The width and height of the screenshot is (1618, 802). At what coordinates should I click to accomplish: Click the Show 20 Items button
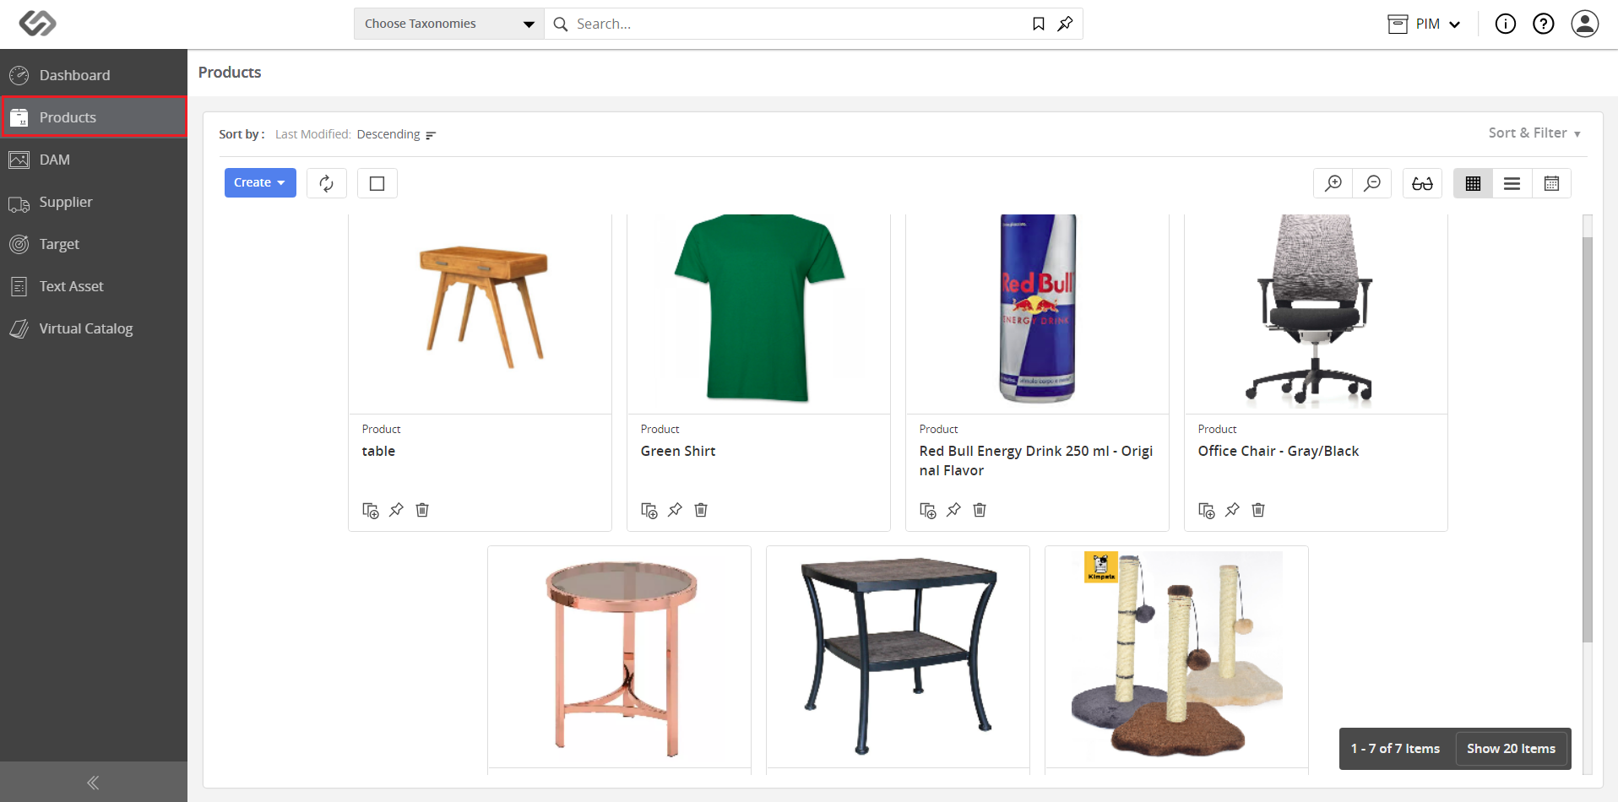coord(1511,749)
